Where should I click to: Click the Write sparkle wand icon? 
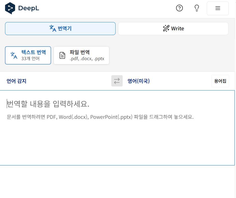click(x=166, y=28)
